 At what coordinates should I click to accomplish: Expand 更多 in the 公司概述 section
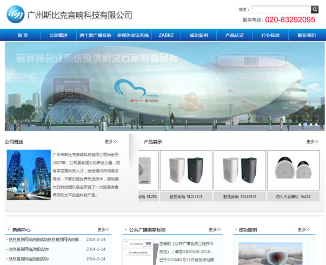(111, 142)
